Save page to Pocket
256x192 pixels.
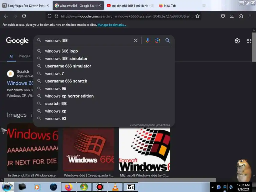[x=223, y=16]
